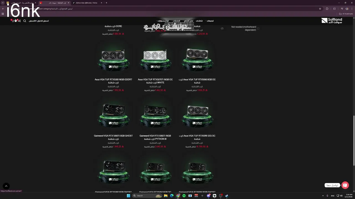
Task: Open the All Bookmarks folder
Action: point(346,14)
